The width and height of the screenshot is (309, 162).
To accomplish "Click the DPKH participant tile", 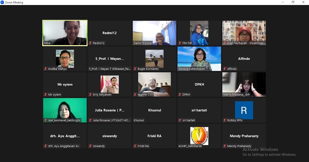I will (199, 84).
